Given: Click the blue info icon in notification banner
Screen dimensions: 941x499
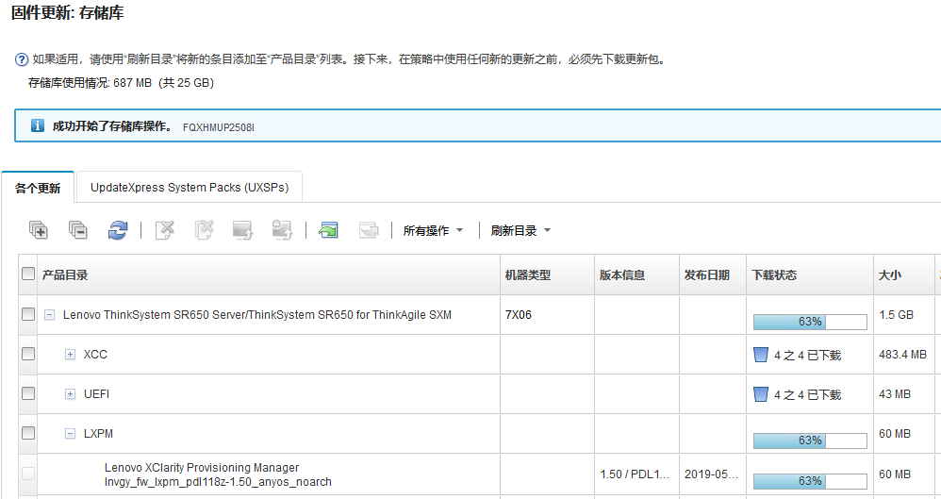Looking at the screenshot, I should tap(37, 125).
